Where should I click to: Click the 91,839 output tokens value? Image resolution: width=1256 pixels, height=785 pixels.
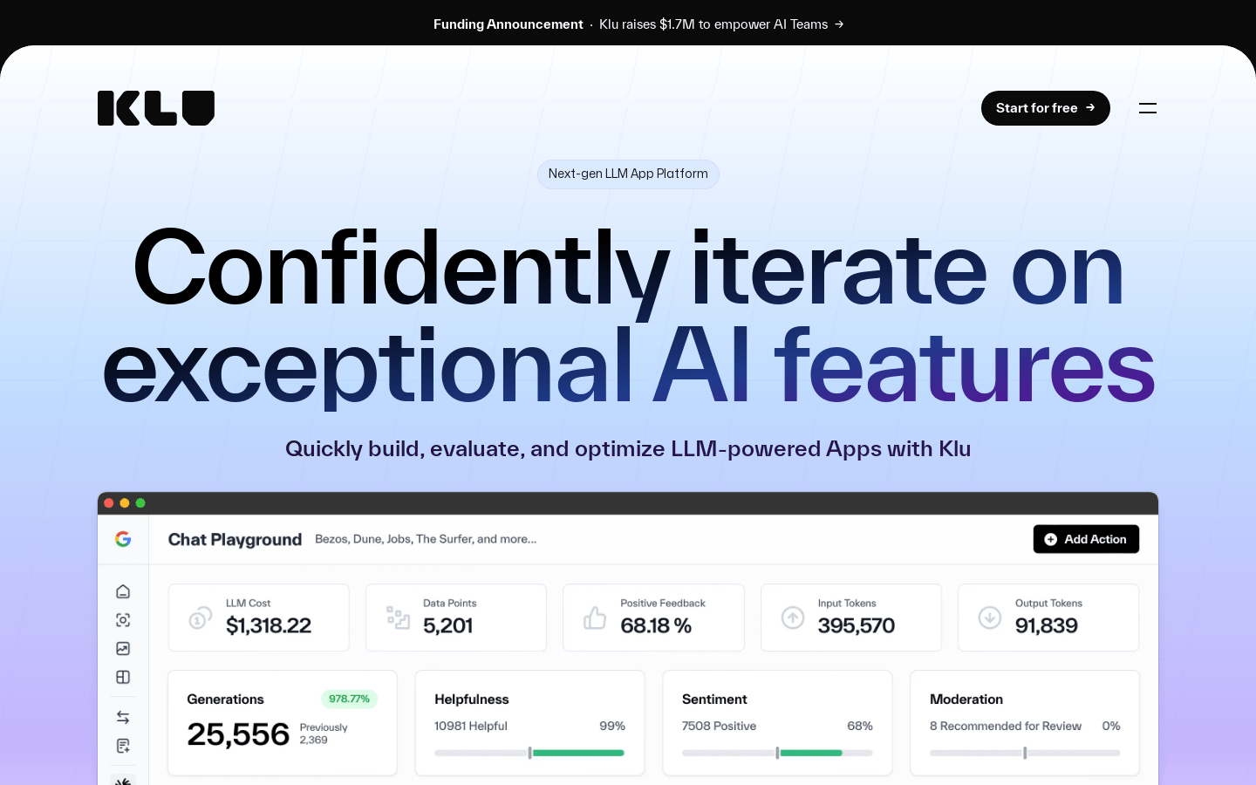1047,625
